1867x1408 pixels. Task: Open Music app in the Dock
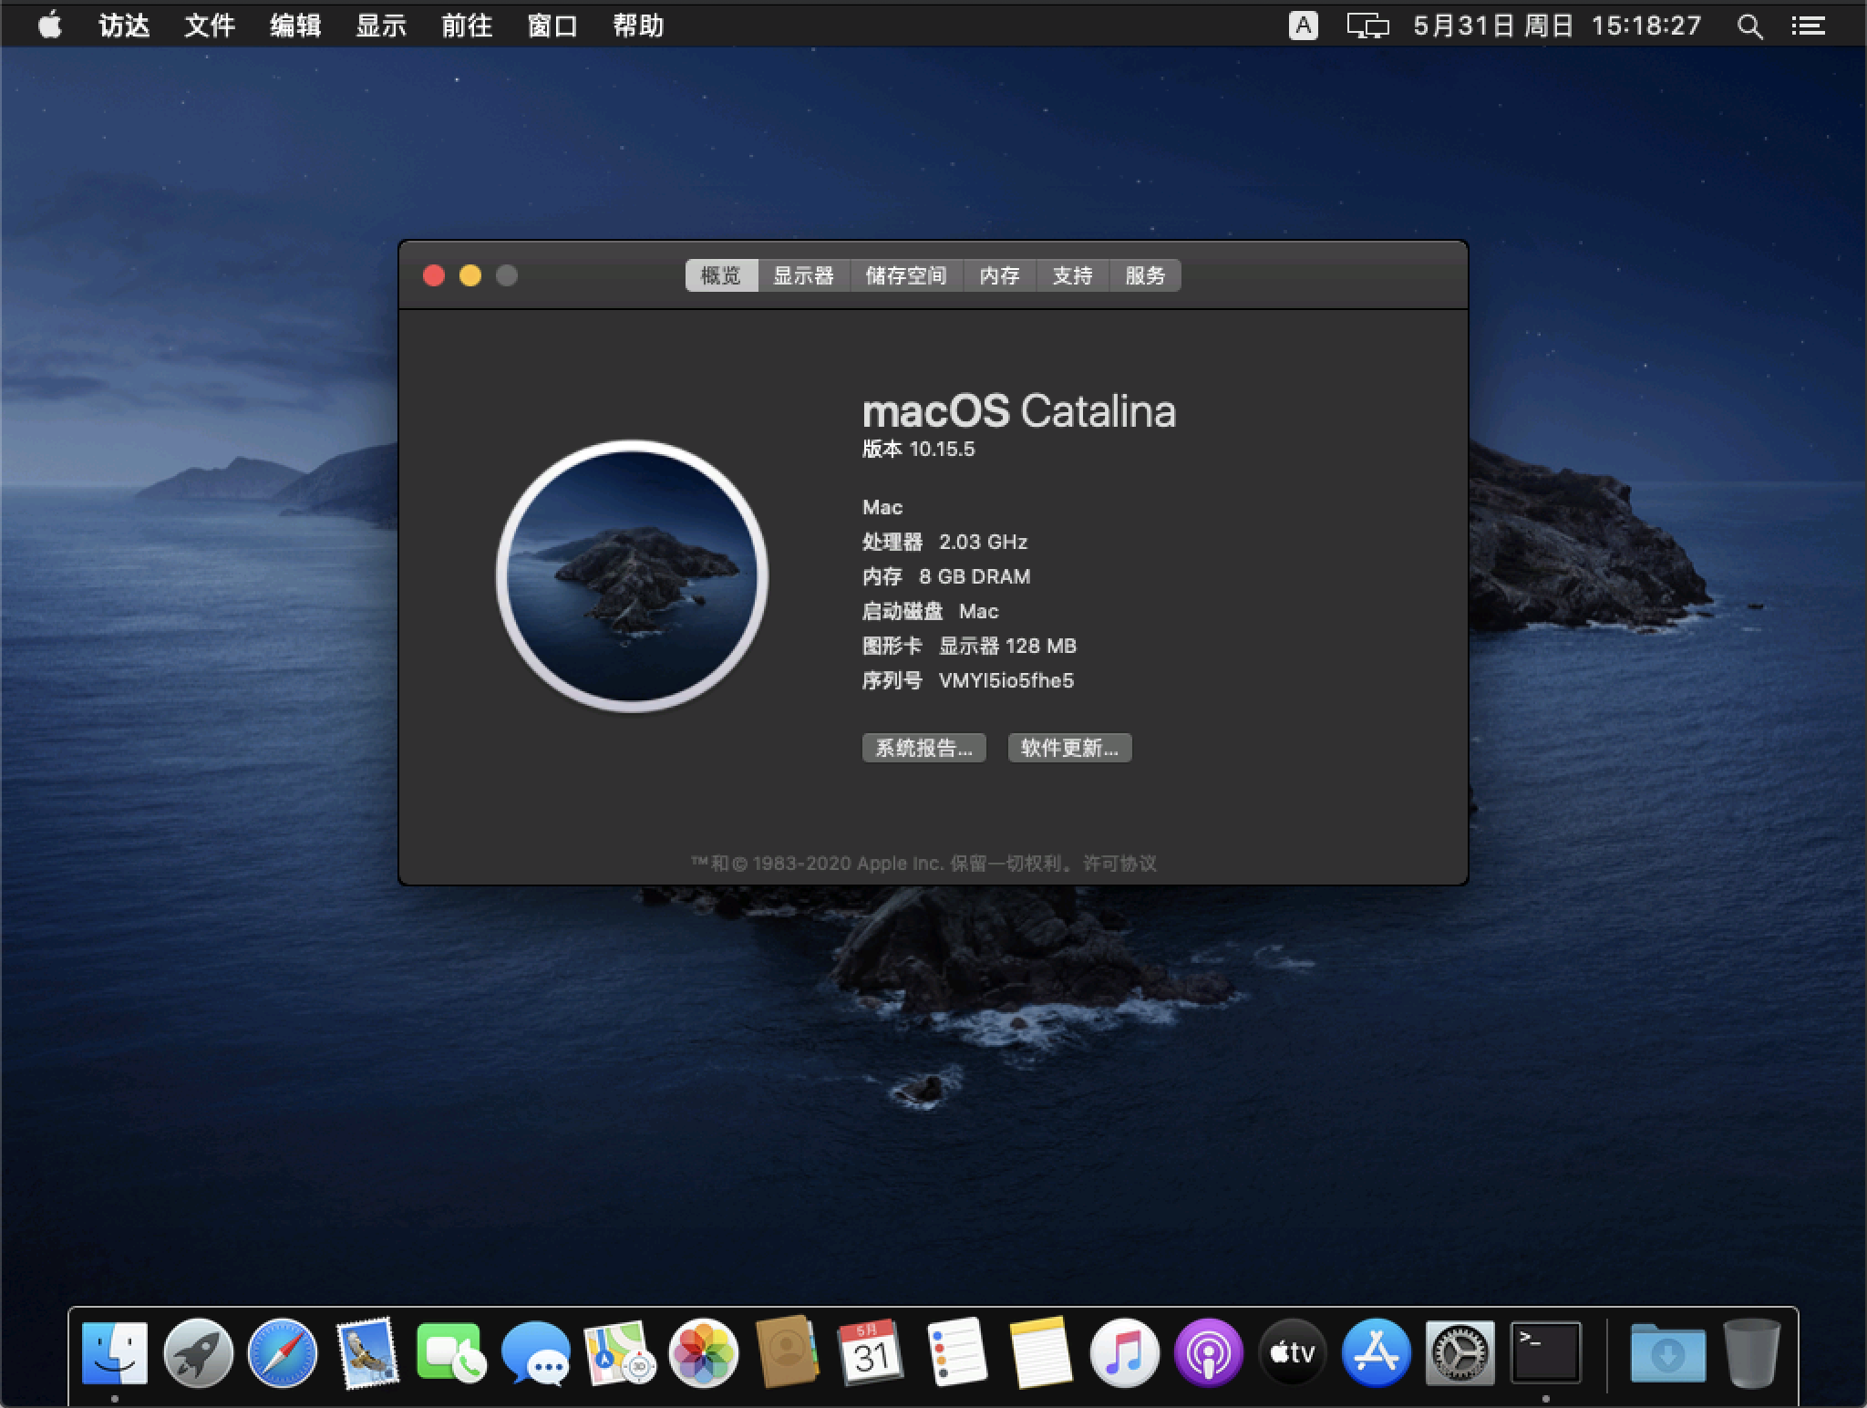click(1124, 1353)
